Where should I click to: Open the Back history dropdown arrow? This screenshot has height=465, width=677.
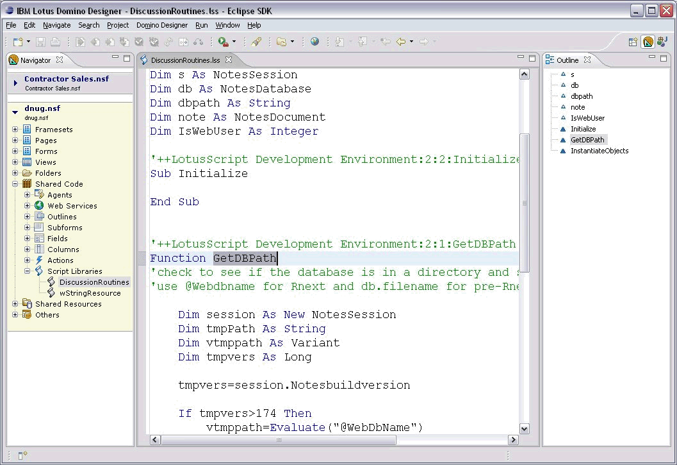coord(411,42)
